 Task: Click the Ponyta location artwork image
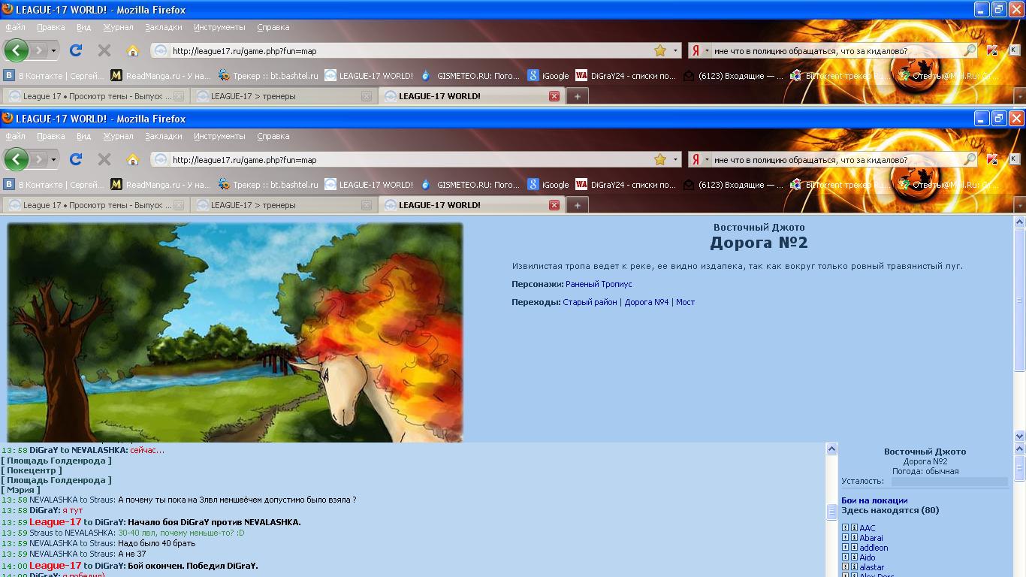235,332
